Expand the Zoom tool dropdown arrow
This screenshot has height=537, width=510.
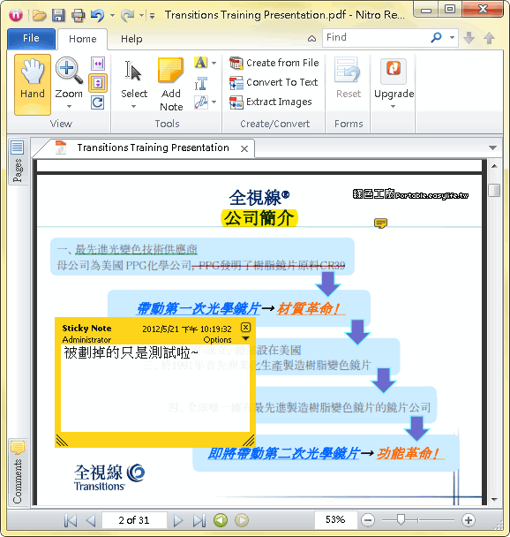click(x=69, y=107)
